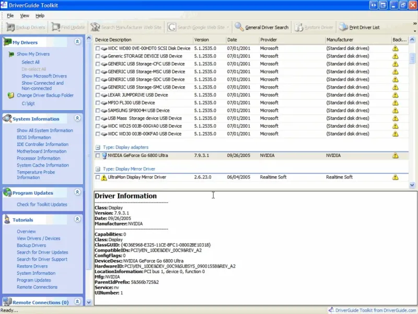
Task: Check the WDC WD30 00JB-00KFA0 USB checkbox
Action: click(98, 134)
